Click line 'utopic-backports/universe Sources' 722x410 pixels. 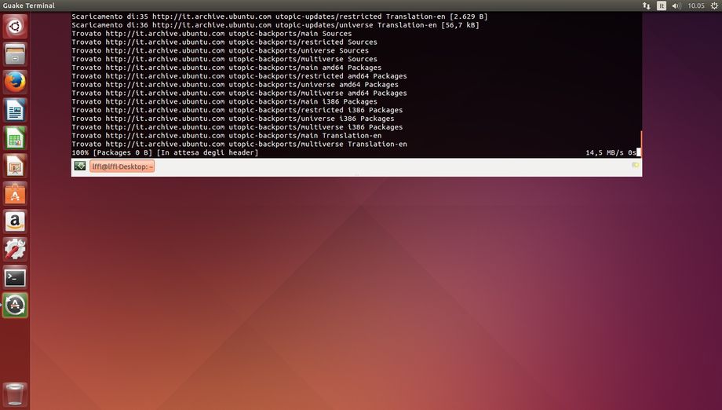point(220,51)
